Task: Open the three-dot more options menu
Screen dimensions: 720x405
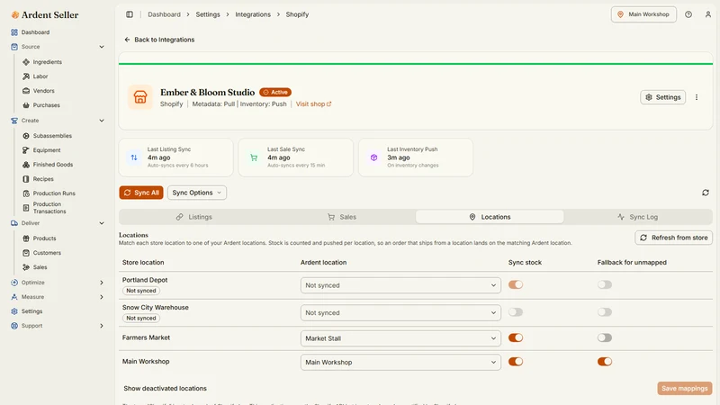Action: click(696, 97)
